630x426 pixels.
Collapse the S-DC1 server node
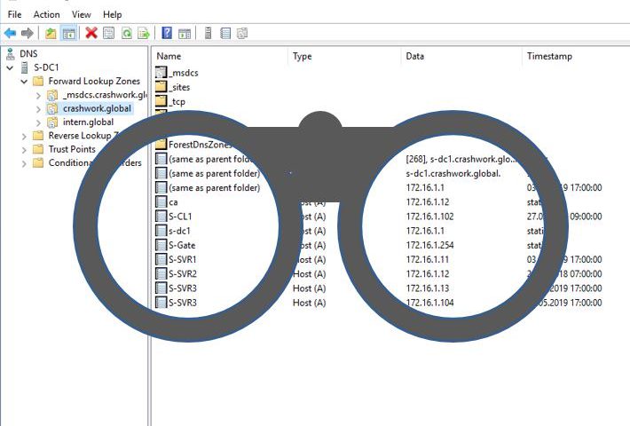10,68
